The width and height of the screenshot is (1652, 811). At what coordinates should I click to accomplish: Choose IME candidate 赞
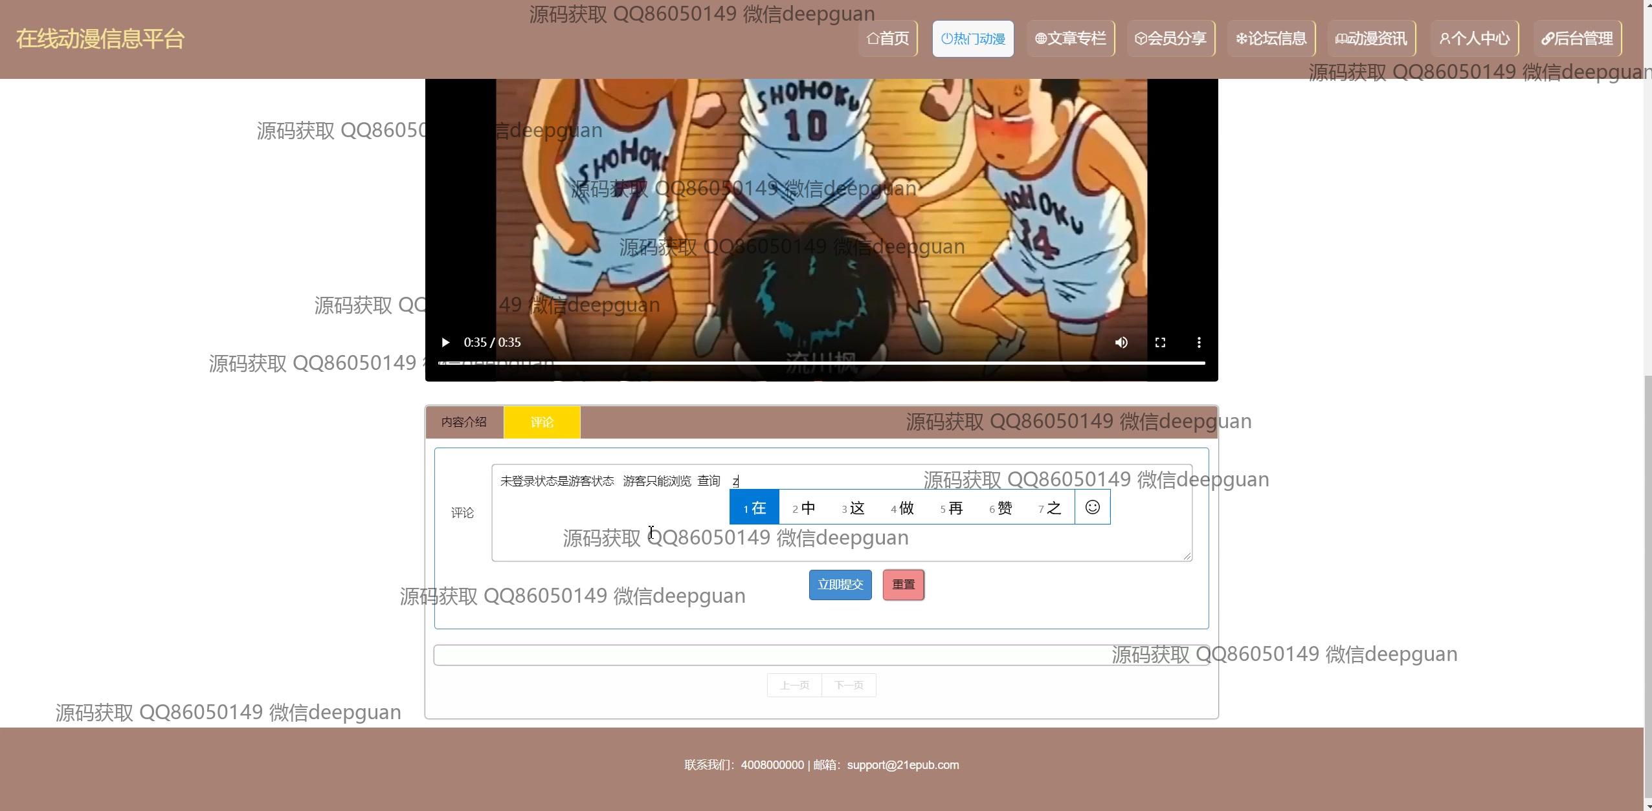pyautogui.click(x=1000, y=508)
